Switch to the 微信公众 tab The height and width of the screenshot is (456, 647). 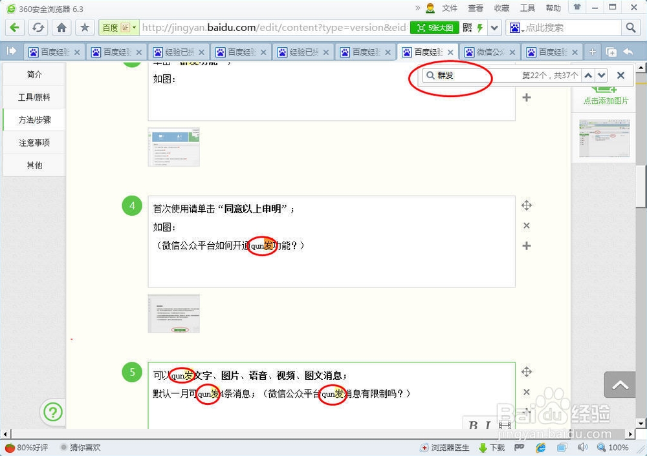[x=490, y=52]
